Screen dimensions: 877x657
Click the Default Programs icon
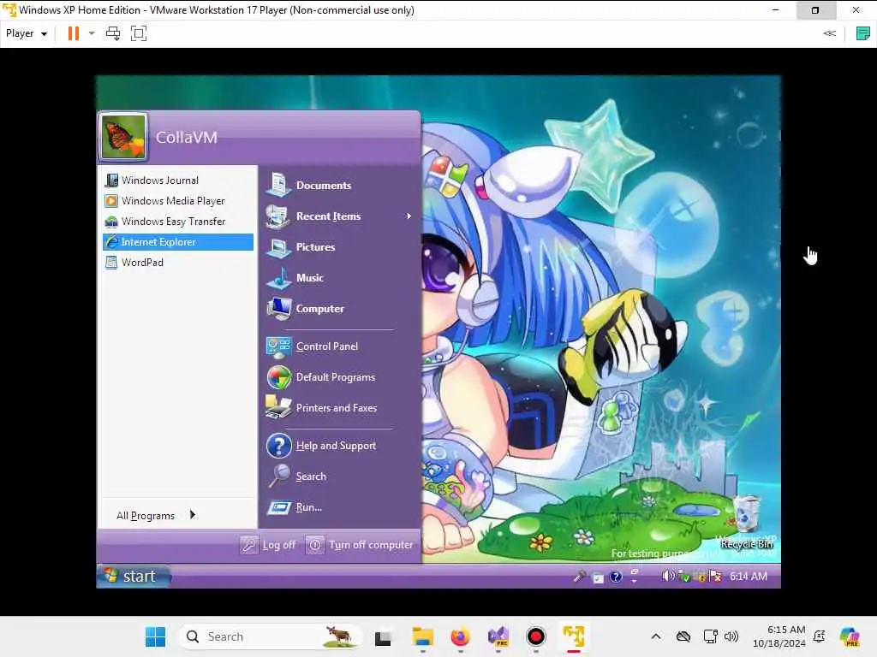278,377
